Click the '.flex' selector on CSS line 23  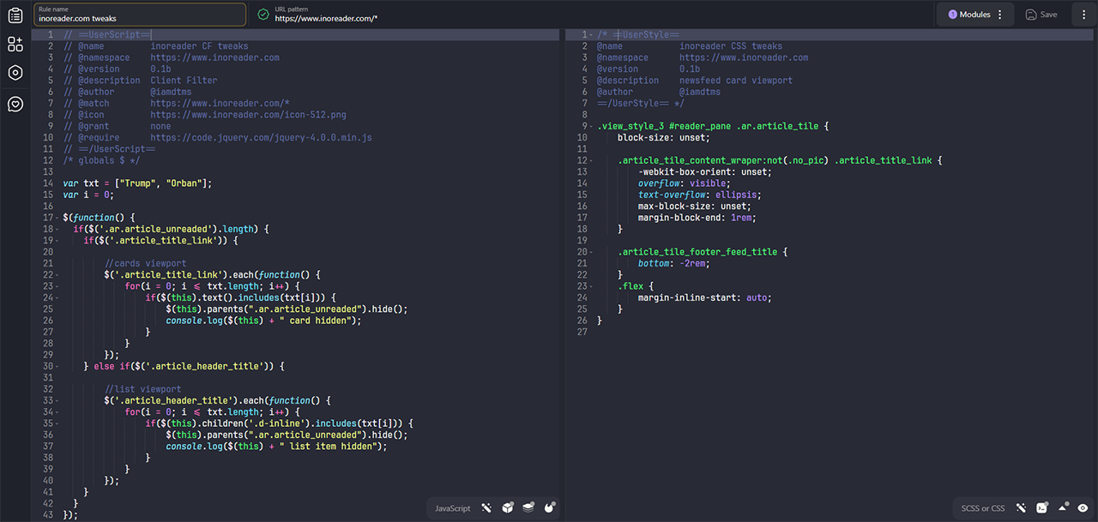click(630, 286)
